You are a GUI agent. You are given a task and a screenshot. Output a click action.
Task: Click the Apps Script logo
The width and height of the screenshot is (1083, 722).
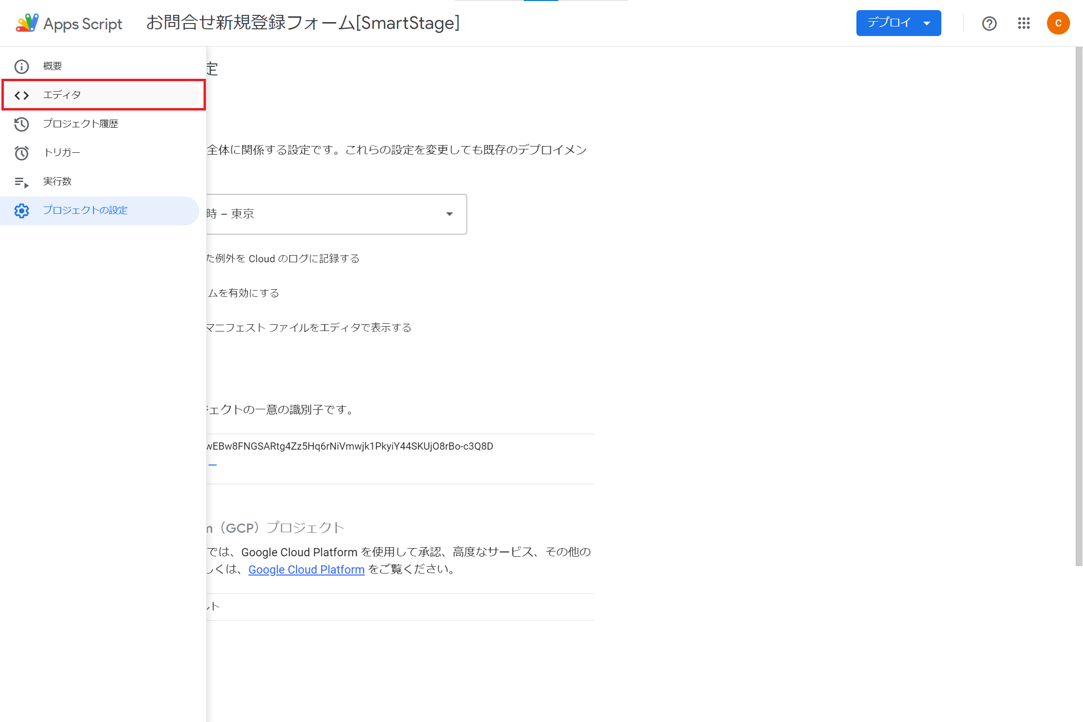point(27,23)
